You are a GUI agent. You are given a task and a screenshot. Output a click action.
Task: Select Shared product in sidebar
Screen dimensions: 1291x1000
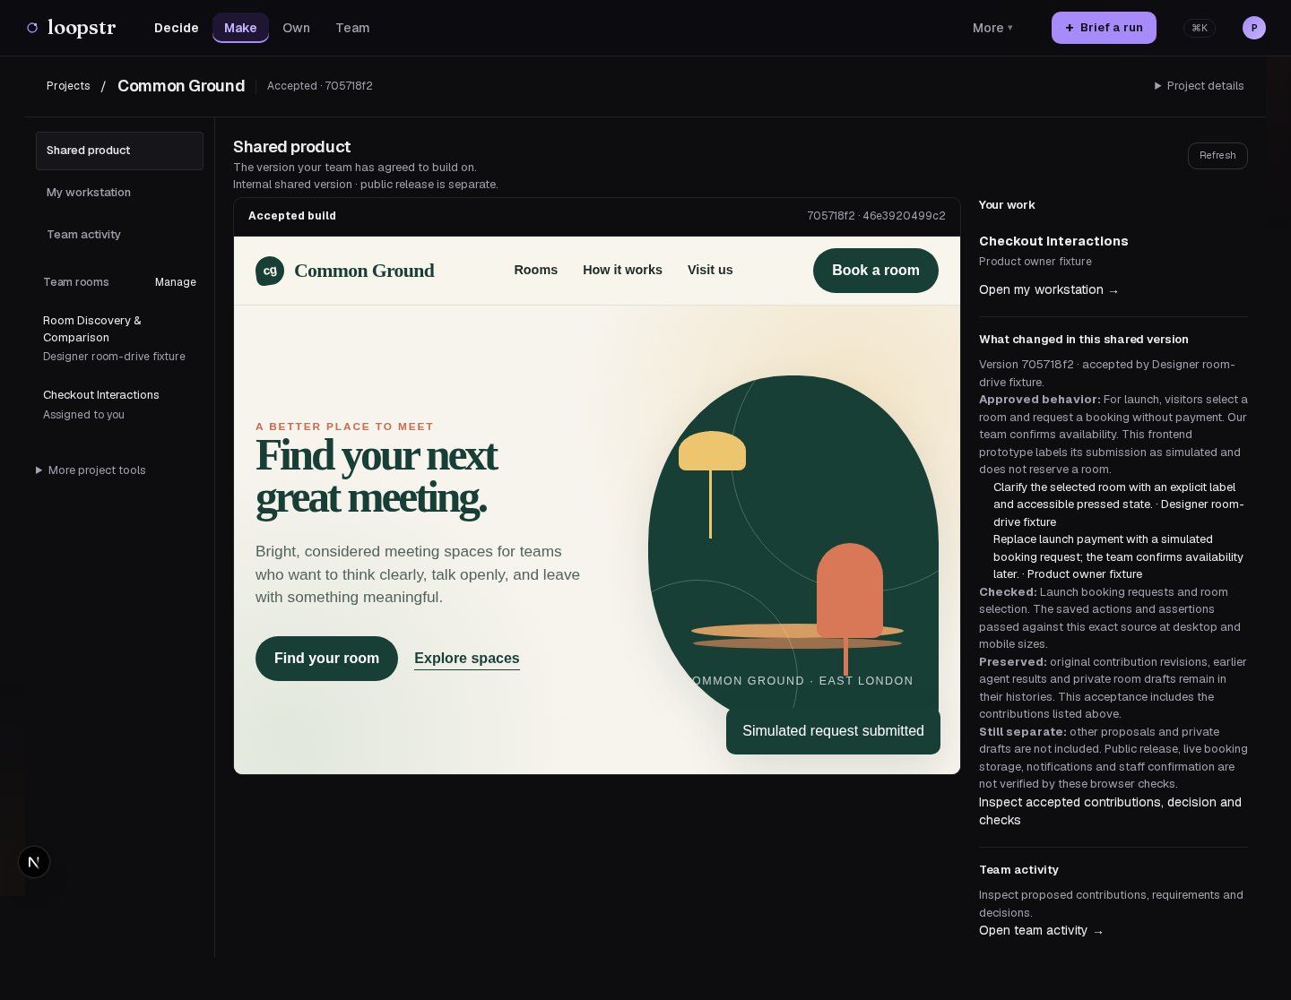click(119, 151)
